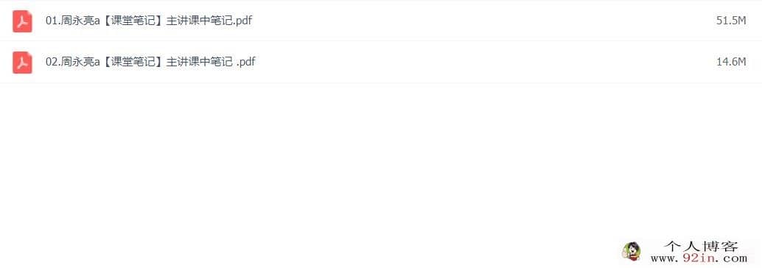Viewport: 762px width, 268px height.
Task: Click the PDF icon of file 02
Action: (x=22, y=62)
